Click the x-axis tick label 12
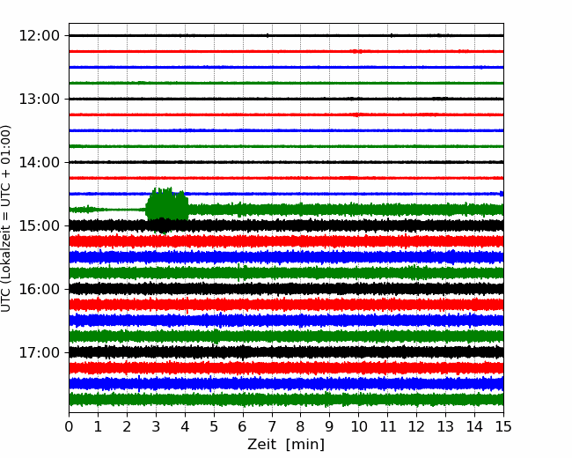This screenshot has width=572, height=458. tap(416, 426)
